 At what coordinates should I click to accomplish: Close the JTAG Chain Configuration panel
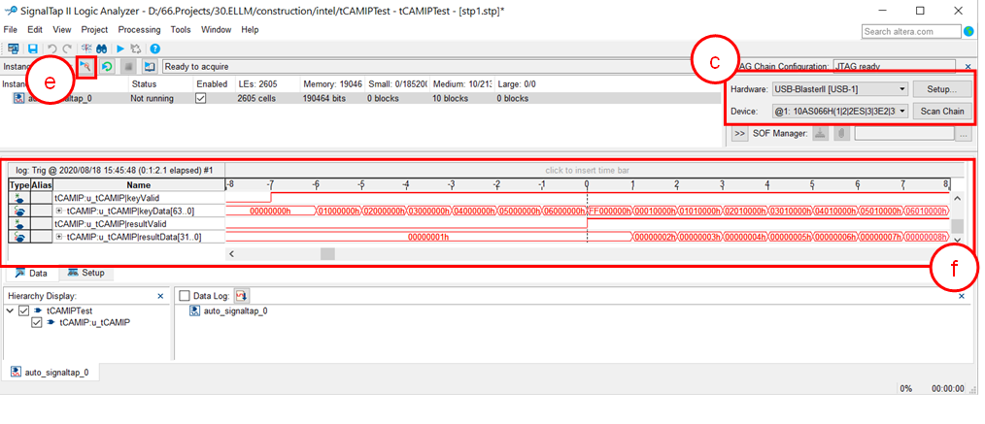point(968,67)
